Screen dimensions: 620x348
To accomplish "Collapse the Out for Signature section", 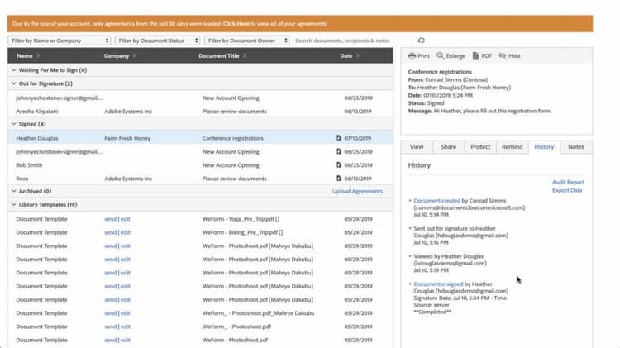I will coord(14,83).
